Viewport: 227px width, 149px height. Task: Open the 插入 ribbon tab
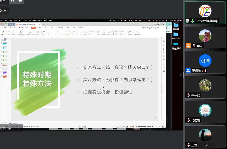(40, 28)
